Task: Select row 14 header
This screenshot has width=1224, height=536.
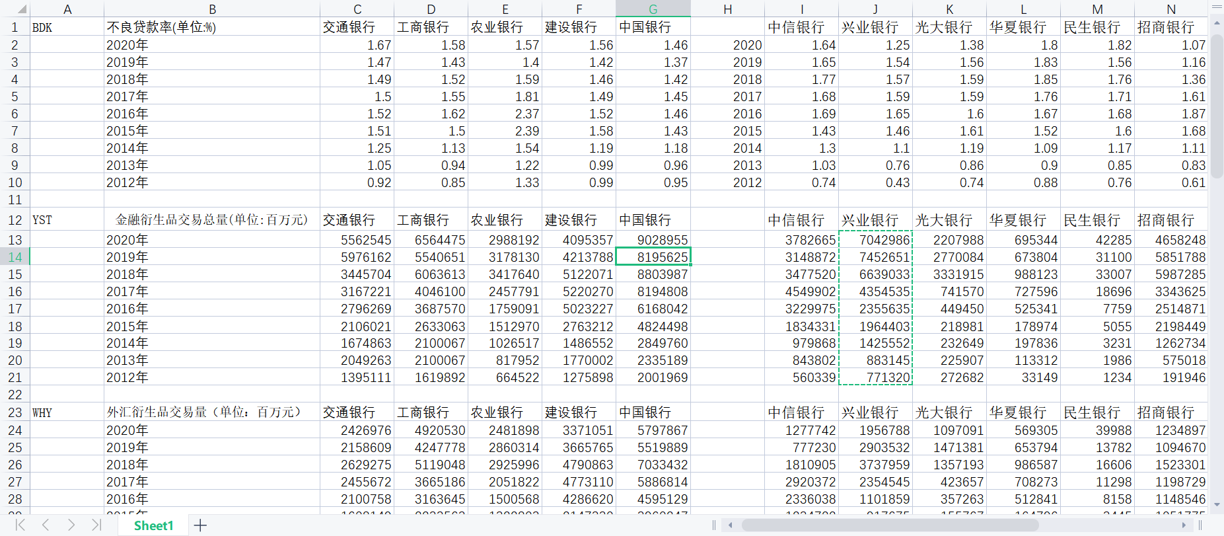Action: [15, 257]
